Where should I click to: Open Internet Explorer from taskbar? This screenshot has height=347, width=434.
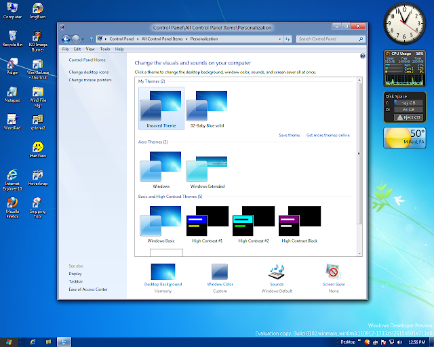pyautogui.click(x=33, y=342)
